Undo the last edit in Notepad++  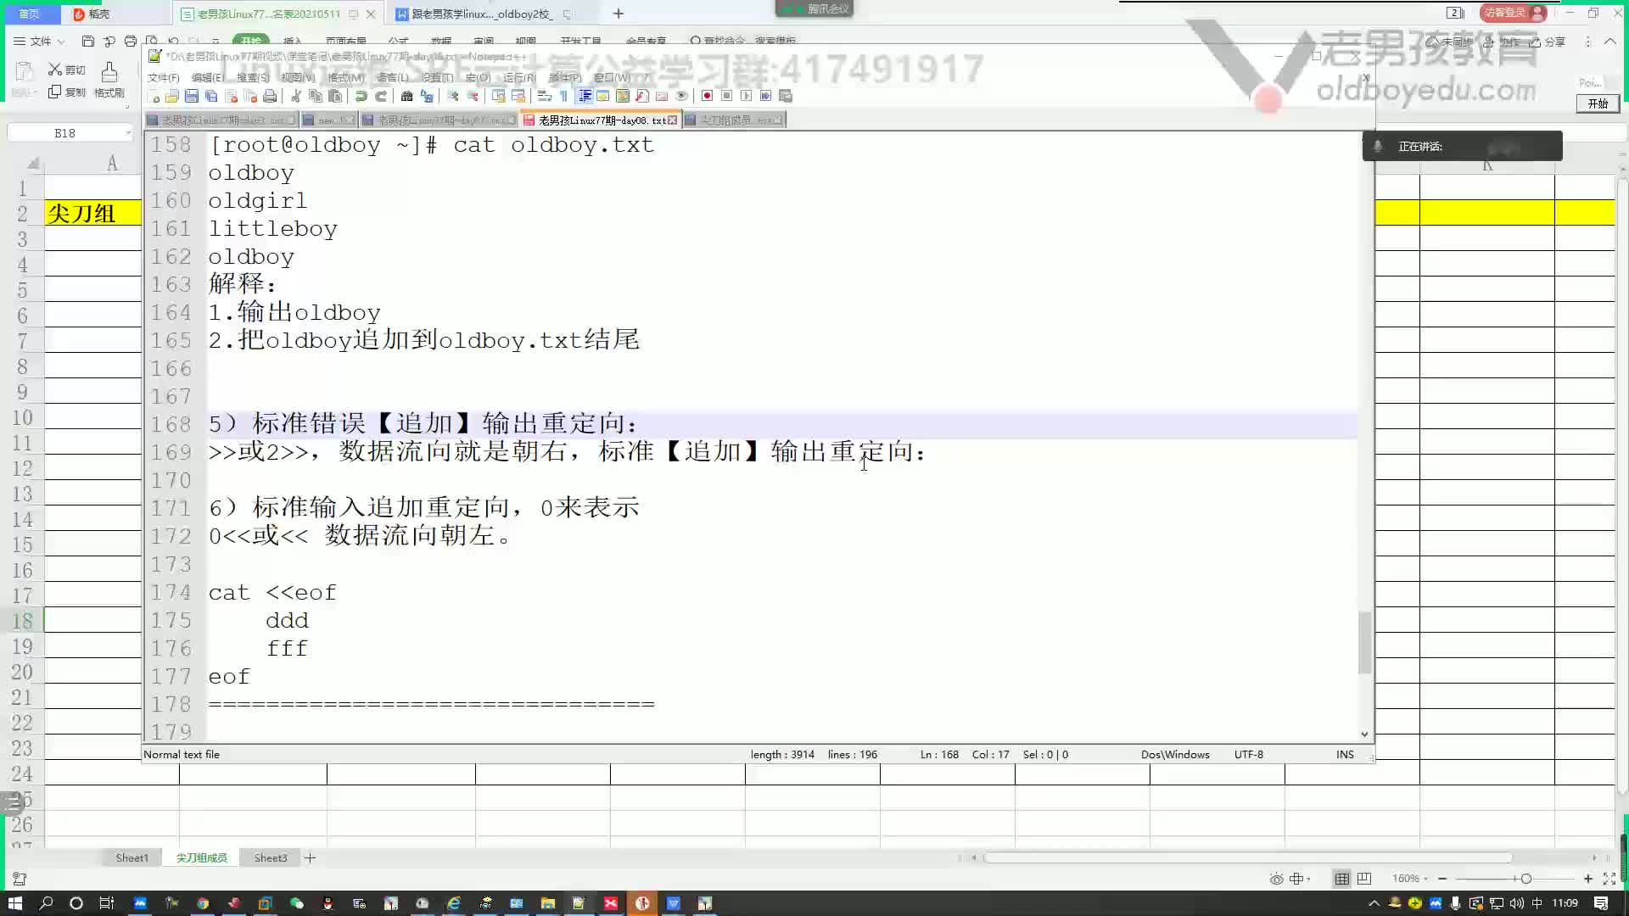(361, 96)
